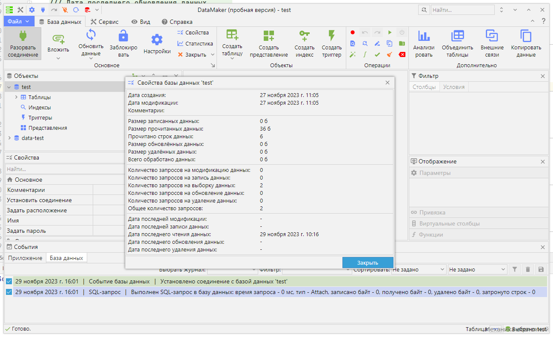Click the help question mark icon
The width and height of the screenshot is (553, 337).
pos(543,21)
